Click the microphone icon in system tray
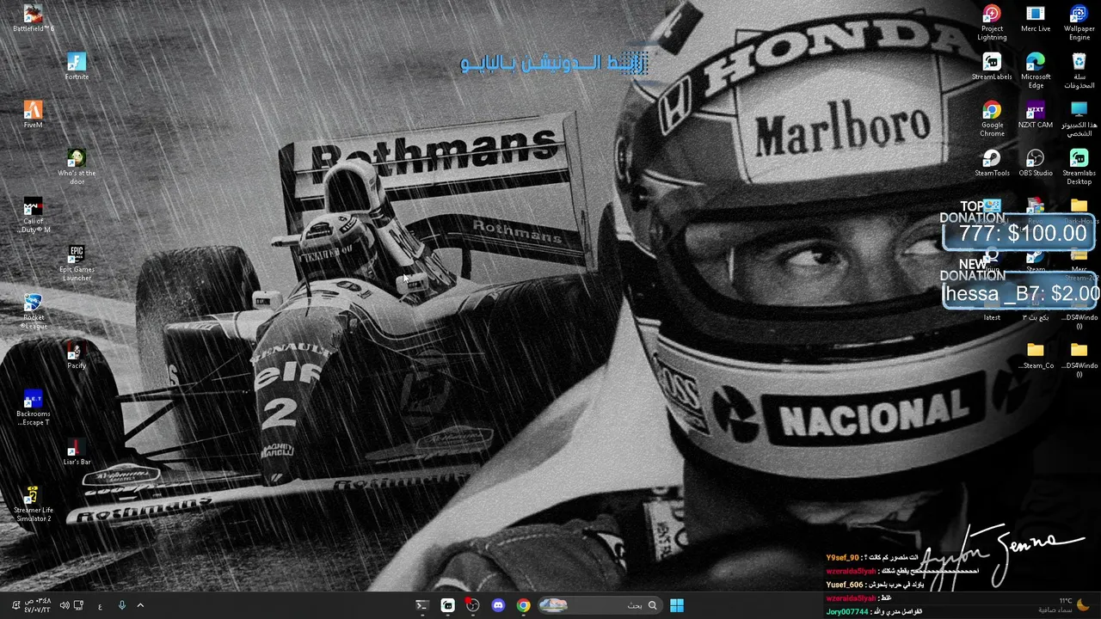This screenshot has width=1101, height=619. pos(121,605)
